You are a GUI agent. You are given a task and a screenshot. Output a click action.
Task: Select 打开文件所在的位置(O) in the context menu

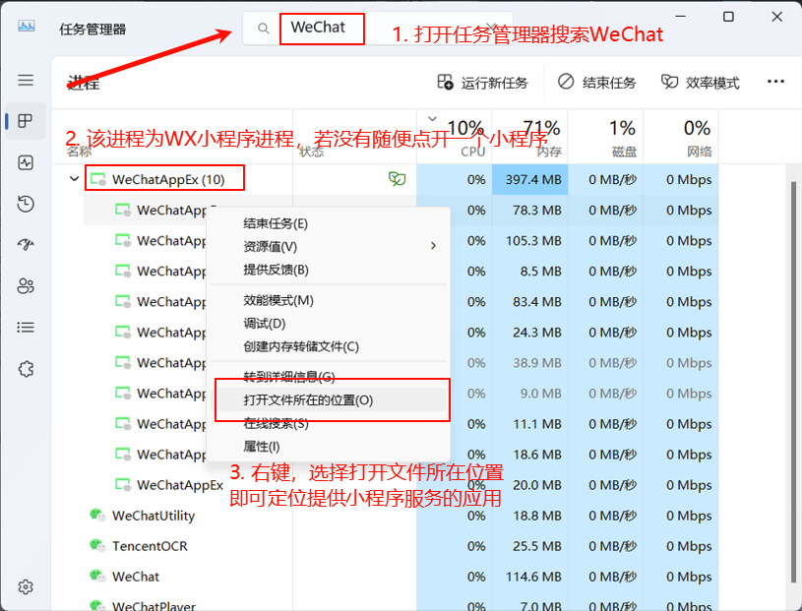[x=328, y=399]
